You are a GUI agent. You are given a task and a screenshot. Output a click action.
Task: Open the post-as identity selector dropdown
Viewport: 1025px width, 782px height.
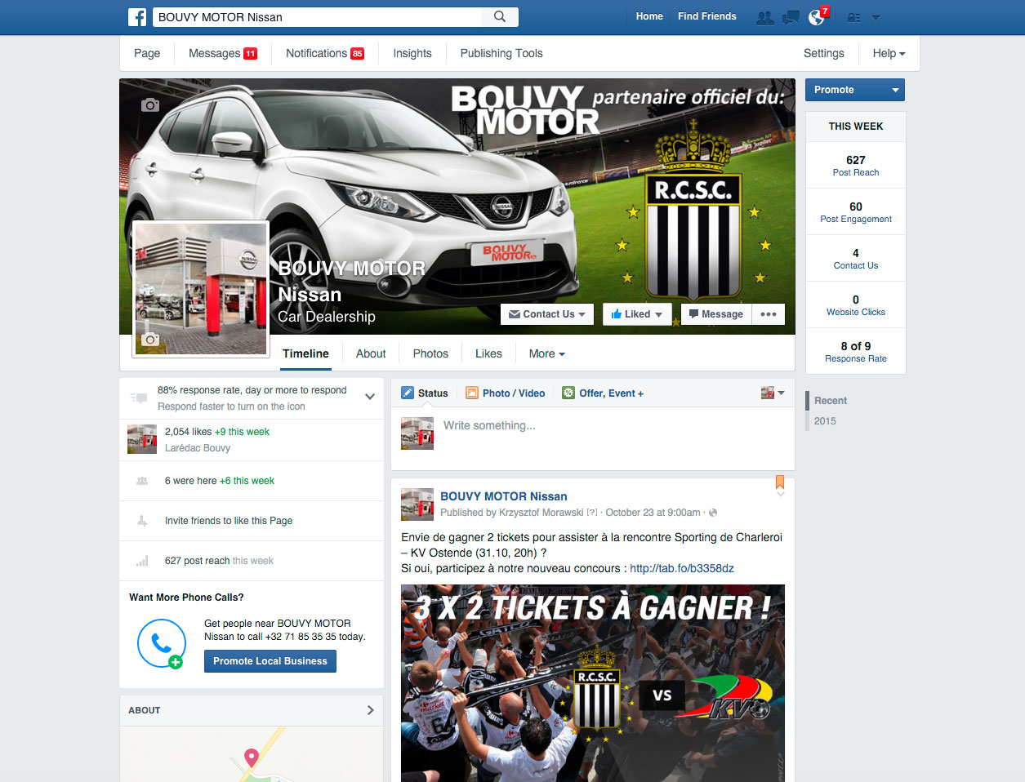pos(773,393)
